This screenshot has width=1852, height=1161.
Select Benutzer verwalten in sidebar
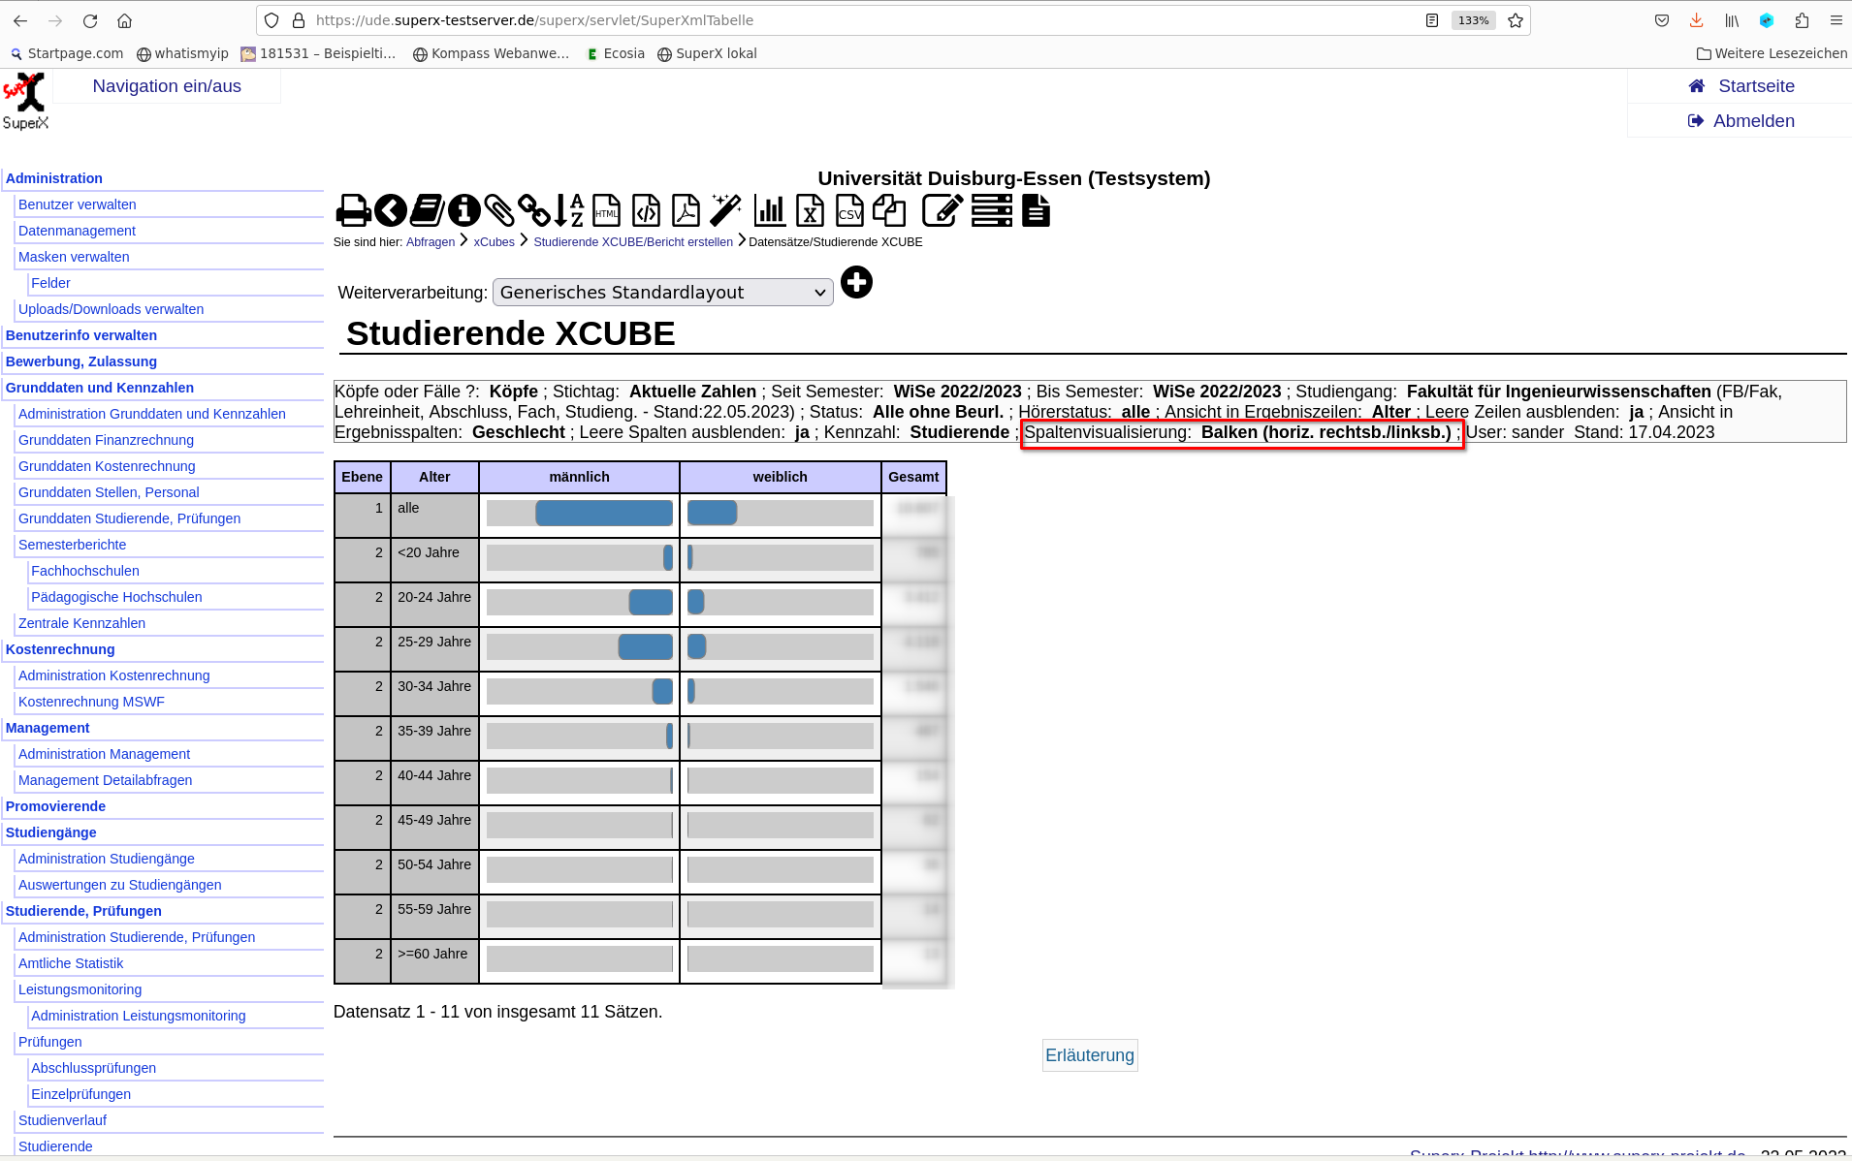[77, 204]
